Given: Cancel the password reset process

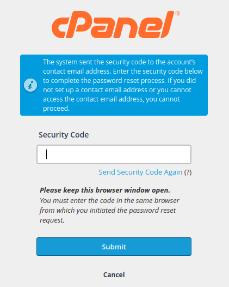Looking at the screenshot, I should (114, 275).
